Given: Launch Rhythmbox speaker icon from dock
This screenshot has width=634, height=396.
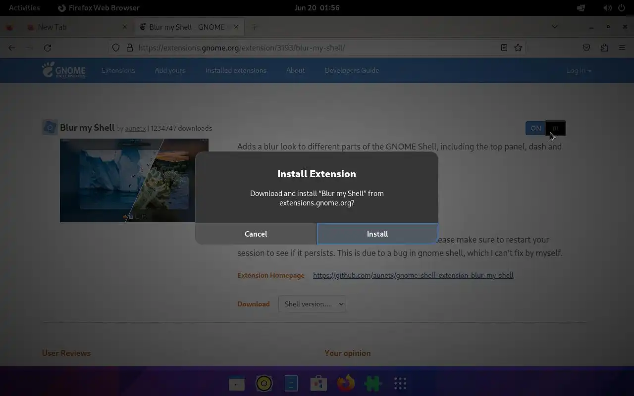Looking at the screenshot, I should tap(264, 383).
